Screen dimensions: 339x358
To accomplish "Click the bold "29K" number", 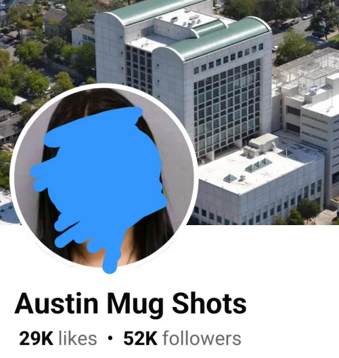I will [37, 338].
